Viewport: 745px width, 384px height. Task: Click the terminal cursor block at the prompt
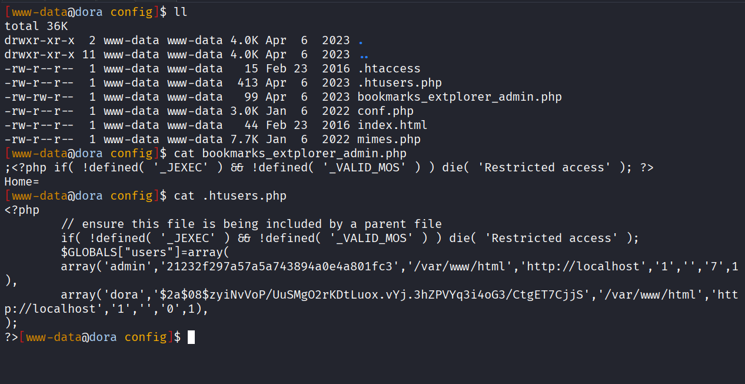click(191, 337)
